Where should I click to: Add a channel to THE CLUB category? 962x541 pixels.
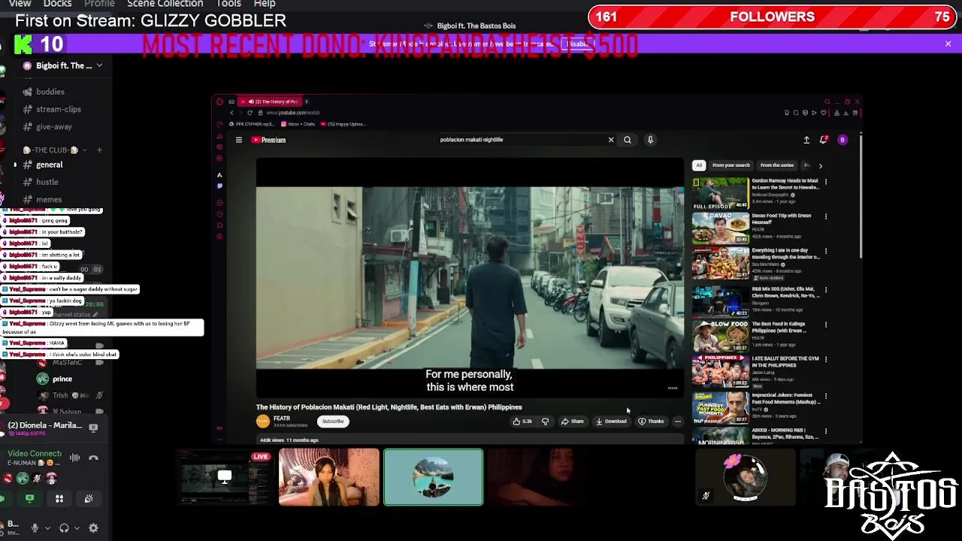[99, 150]
